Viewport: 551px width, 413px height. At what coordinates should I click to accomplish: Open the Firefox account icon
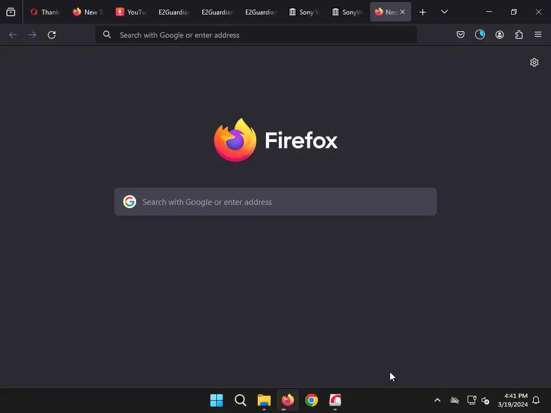pos(499,34)
